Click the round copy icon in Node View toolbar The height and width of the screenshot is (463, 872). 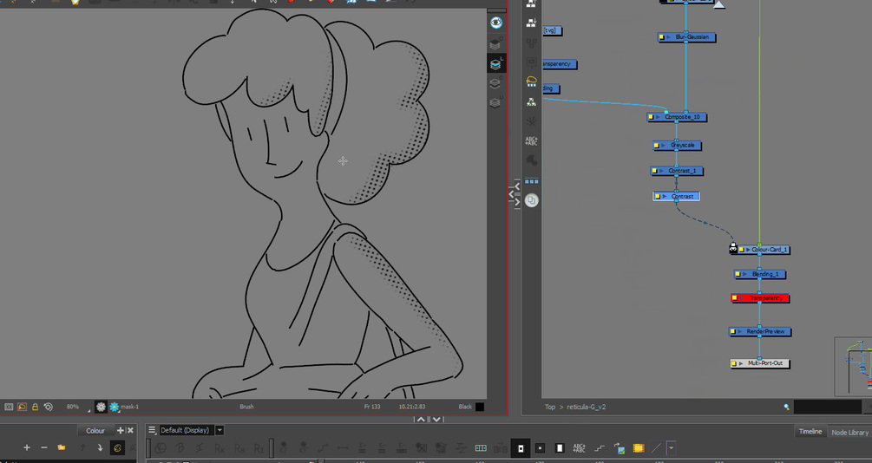tap(531, 200)
